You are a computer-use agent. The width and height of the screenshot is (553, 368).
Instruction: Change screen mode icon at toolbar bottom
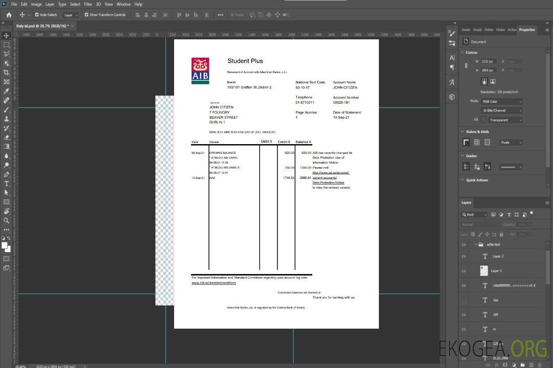[6, 268]
